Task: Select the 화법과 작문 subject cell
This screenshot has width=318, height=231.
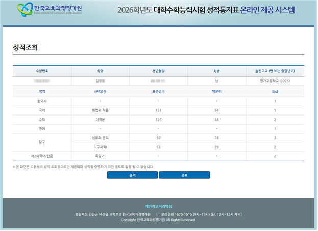Action: pyautogui.click(x=100, y=110)
